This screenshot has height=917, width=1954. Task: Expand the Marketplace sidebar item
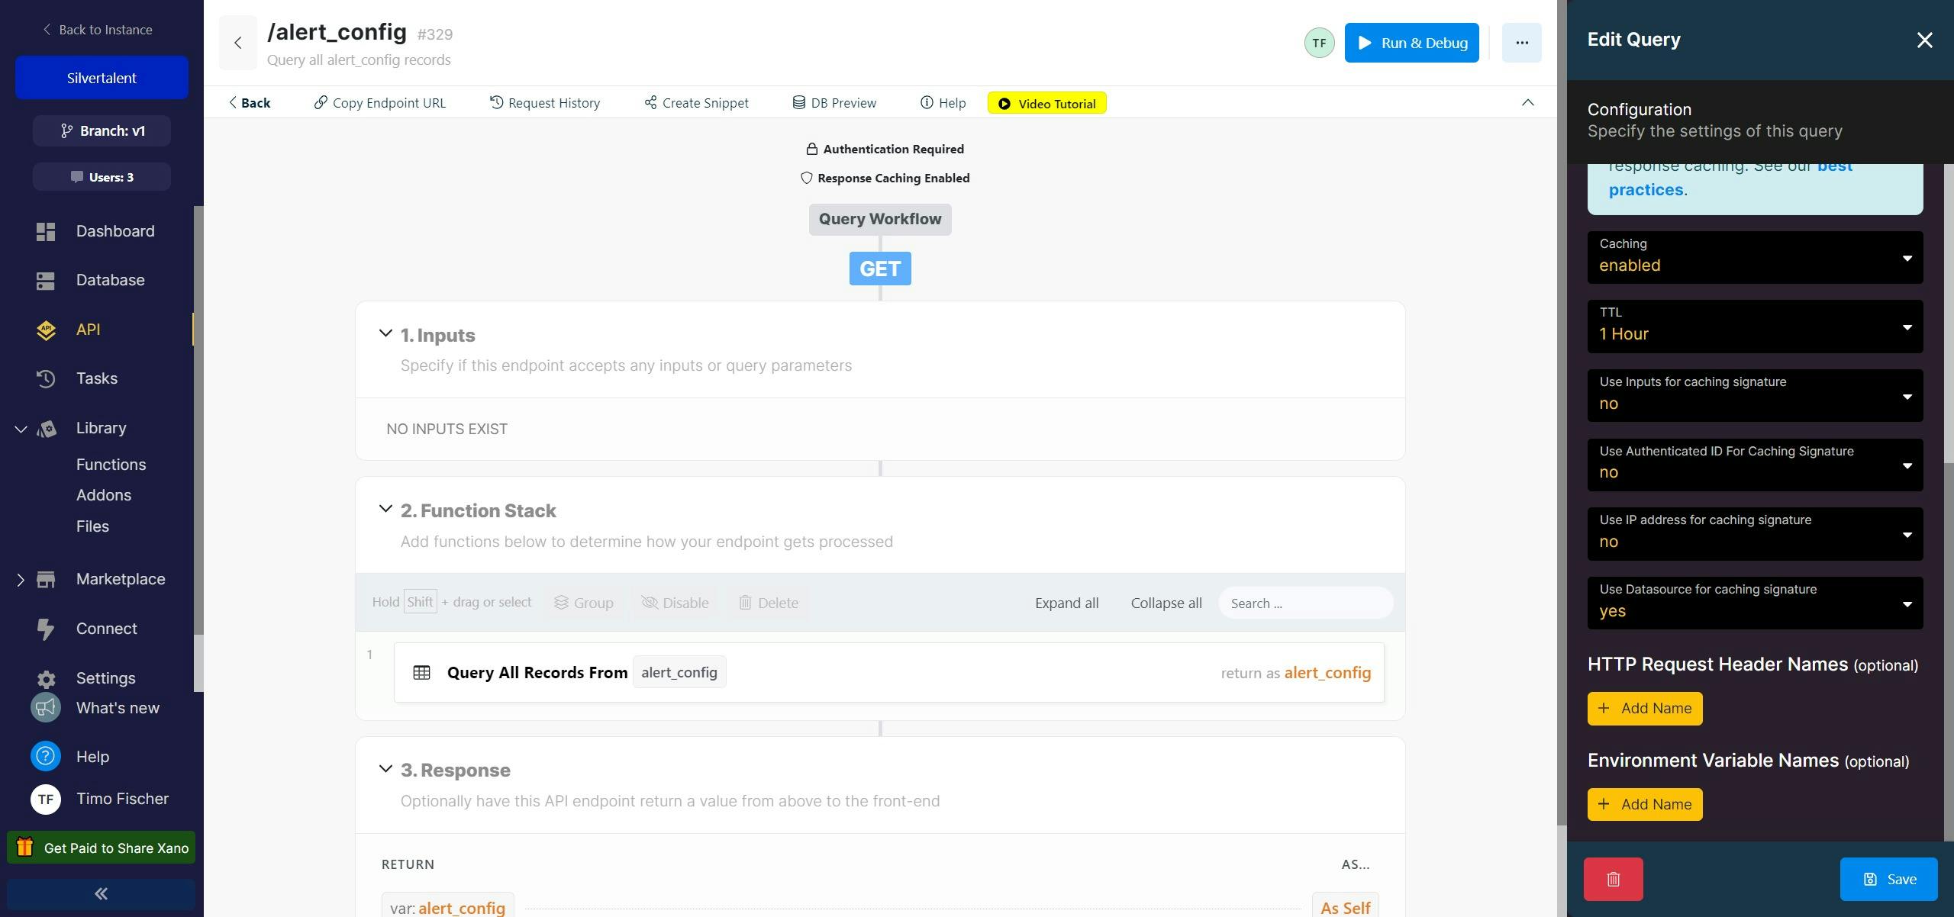coord(21,580)
